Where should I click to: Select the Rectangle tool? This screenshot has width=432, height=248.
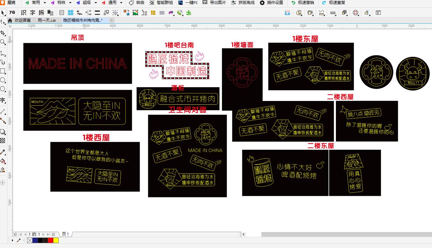tap(3, 71)
